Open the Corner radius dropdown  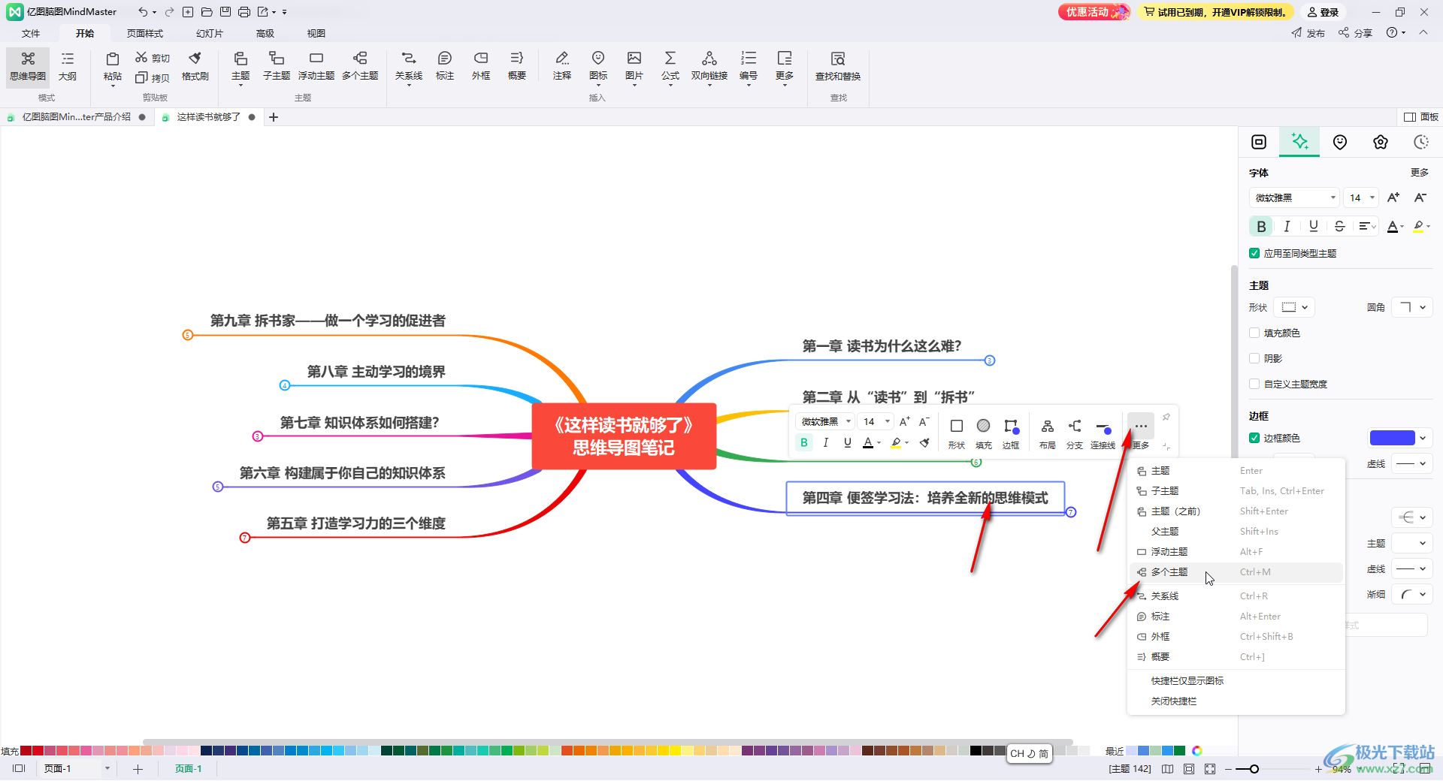[x=1412, y=307]
